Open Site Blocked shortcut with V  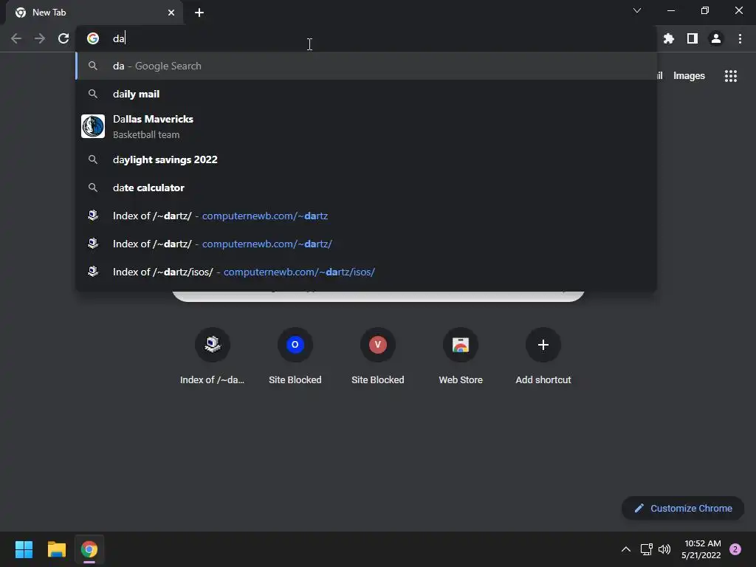point(378,356)
